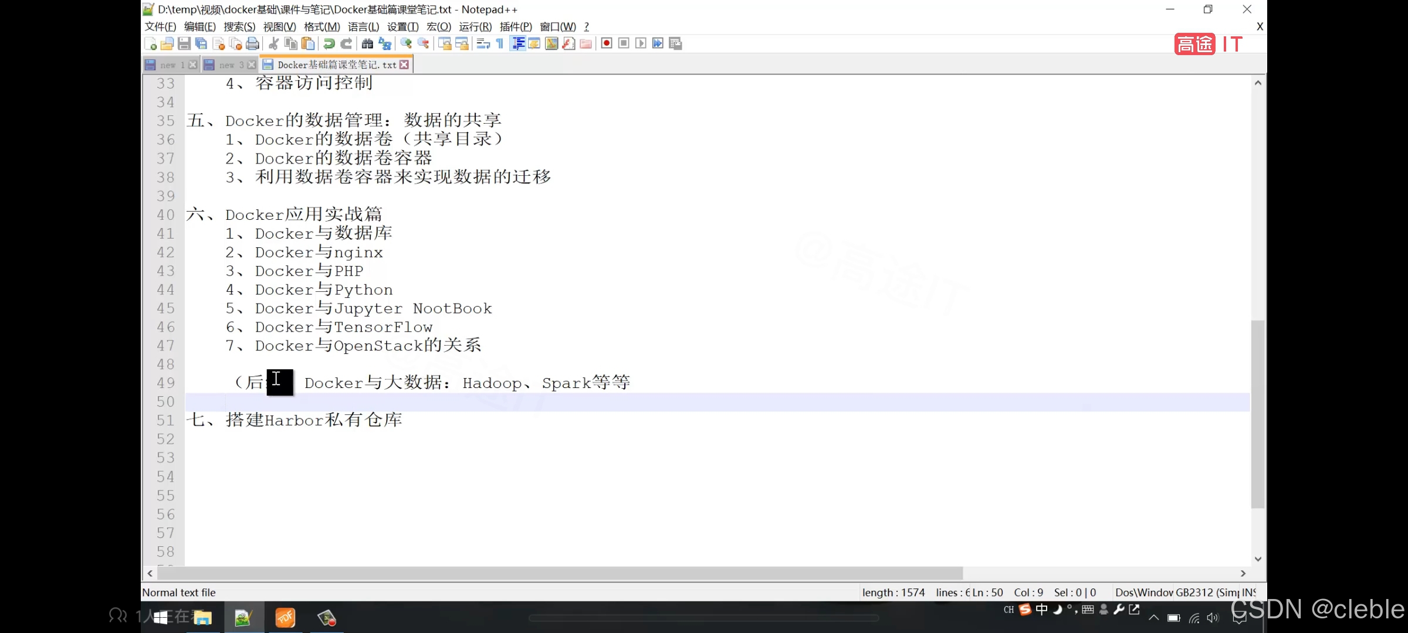Print the document via printer icon

[x=253, y=44]
